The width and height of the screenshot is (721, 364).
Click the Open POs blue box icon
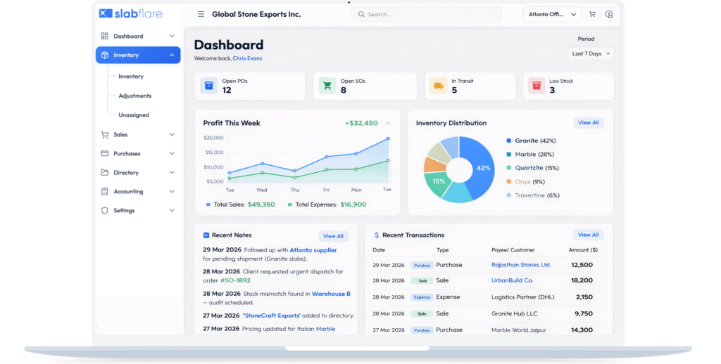point(208,86)
